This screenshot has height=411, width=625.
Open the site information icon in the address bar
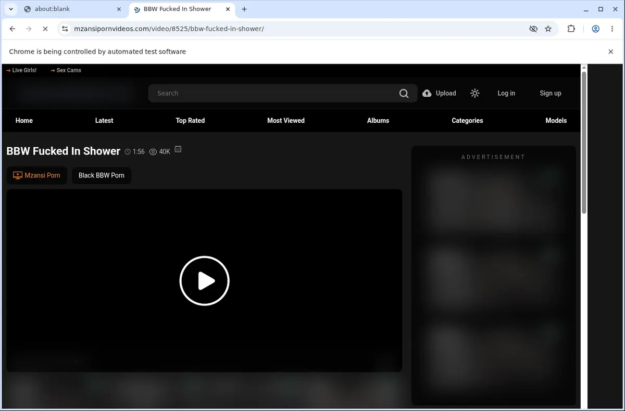click(x=65, y=29)
